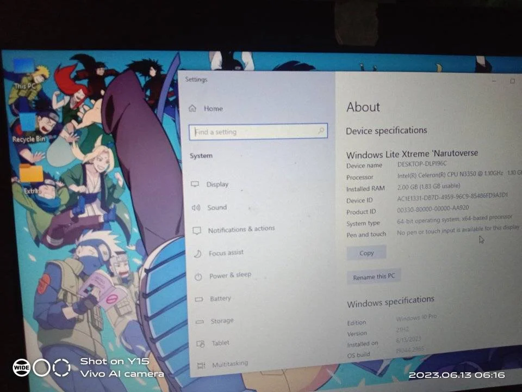Open Display settings page
522x392 pixels.
tap(217, 185)
